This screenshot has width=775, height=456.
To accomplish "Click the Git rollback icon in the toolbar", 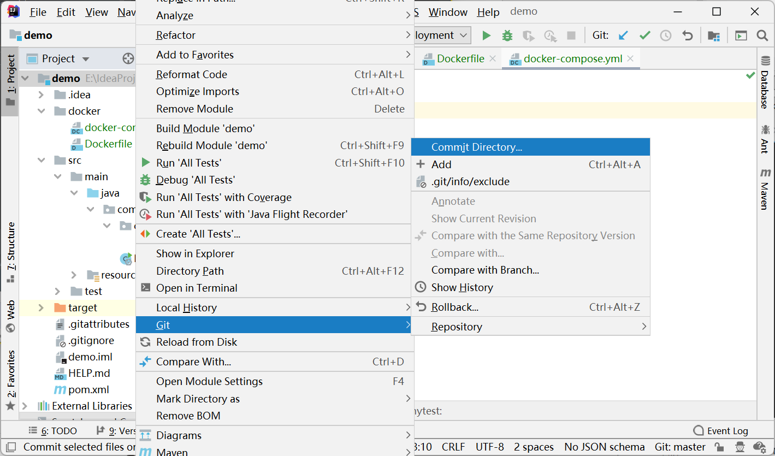I will point(688,35).
